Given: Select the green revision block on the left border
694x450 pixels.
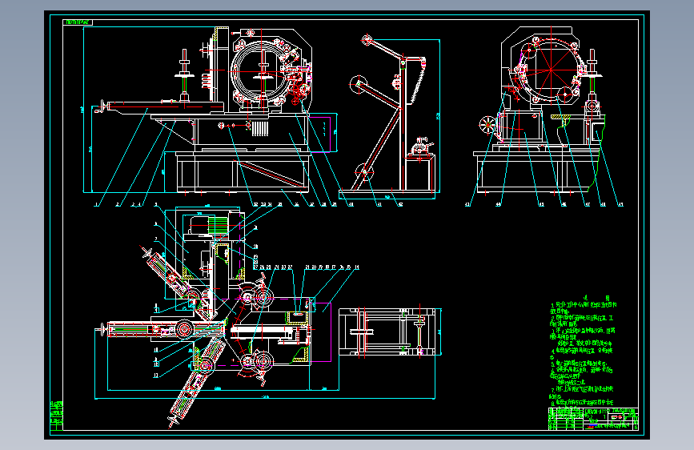Looking at the screenshot, I should (x=57, y=416).
